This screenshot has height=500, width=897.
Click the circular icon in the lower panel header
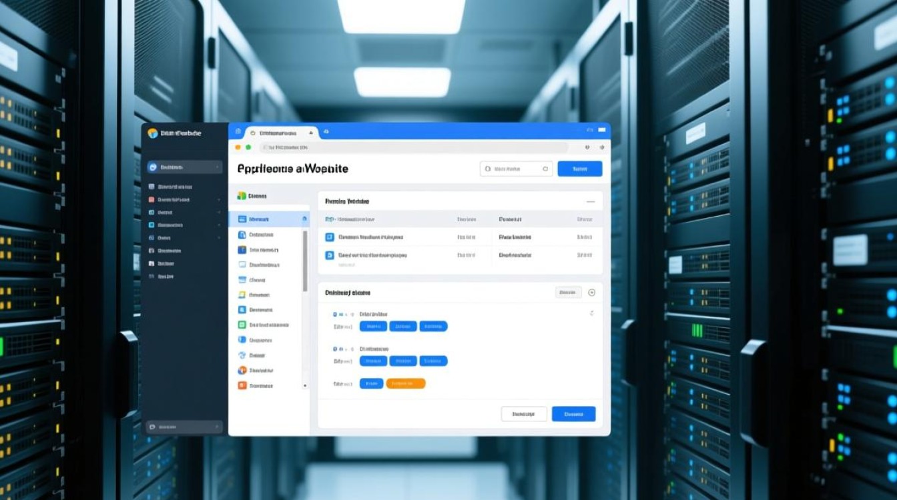coord(591,293)
